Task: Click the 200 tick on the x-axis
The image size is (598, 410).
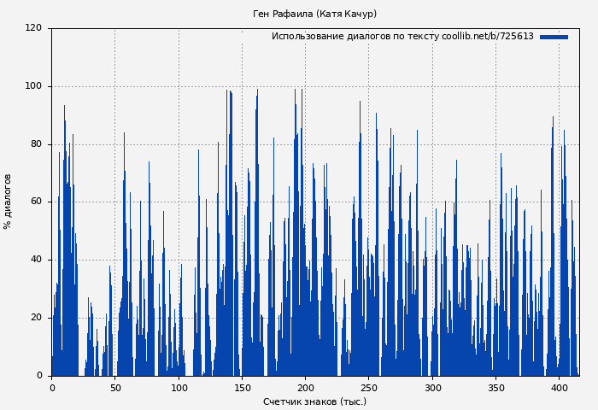Action: (x=306, y=388)
